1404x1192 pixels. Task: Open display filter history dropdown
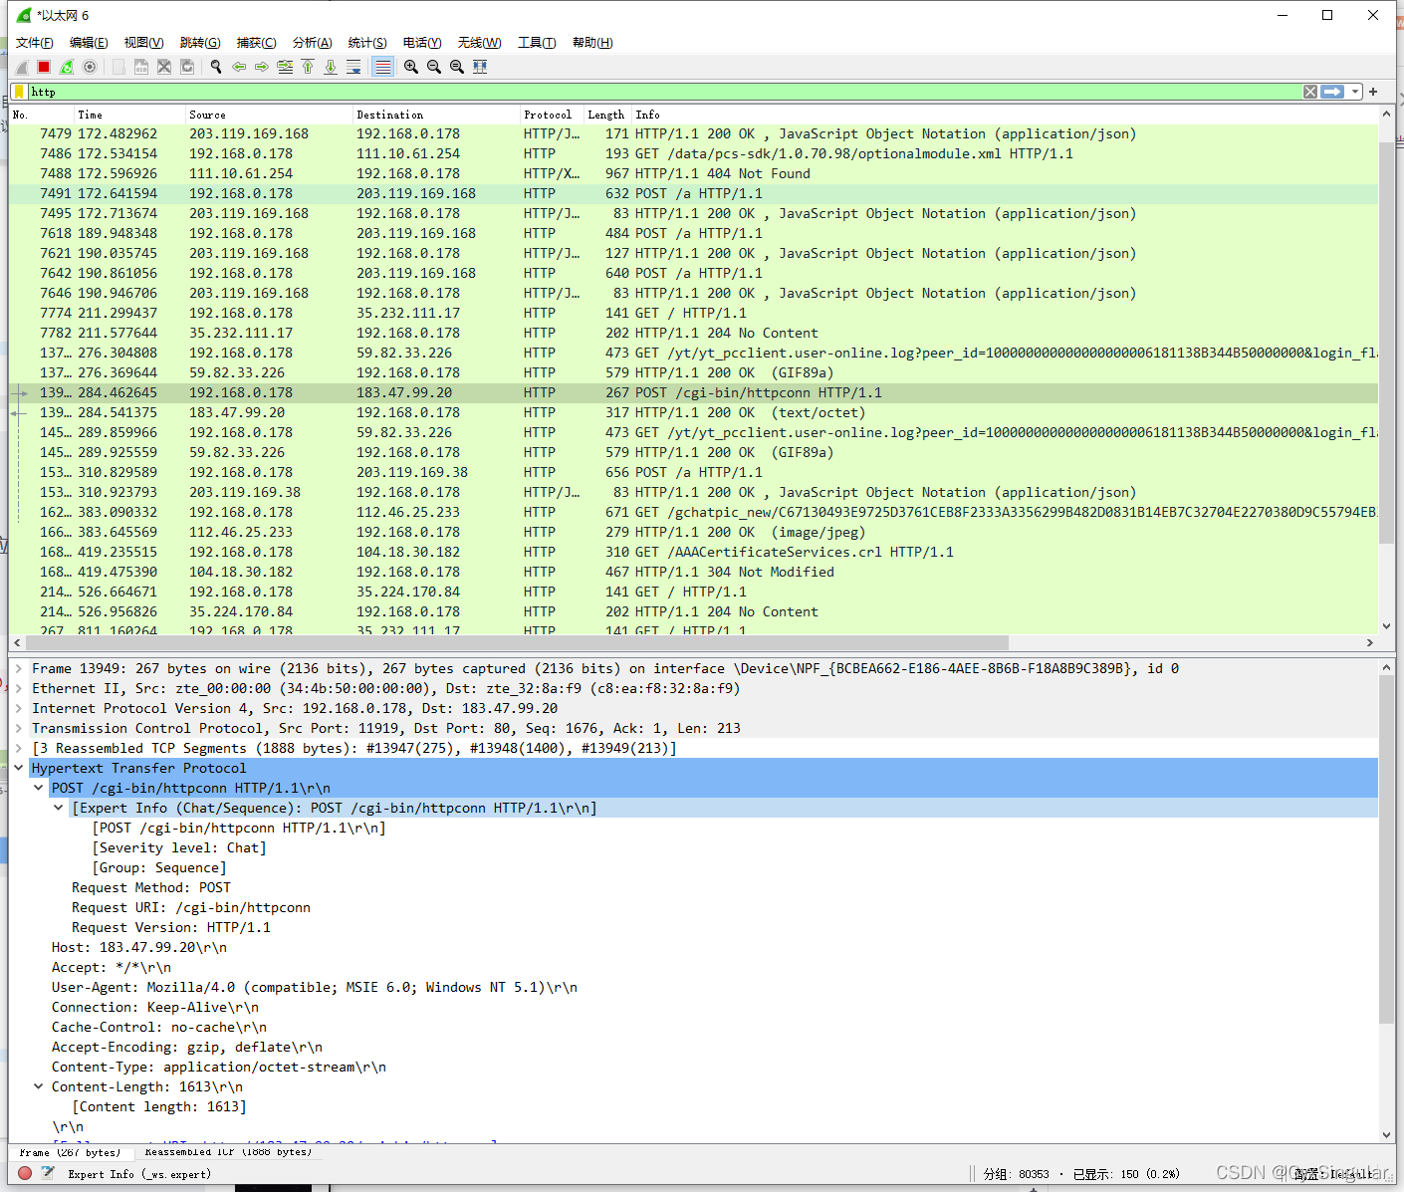coord(1355,92)
